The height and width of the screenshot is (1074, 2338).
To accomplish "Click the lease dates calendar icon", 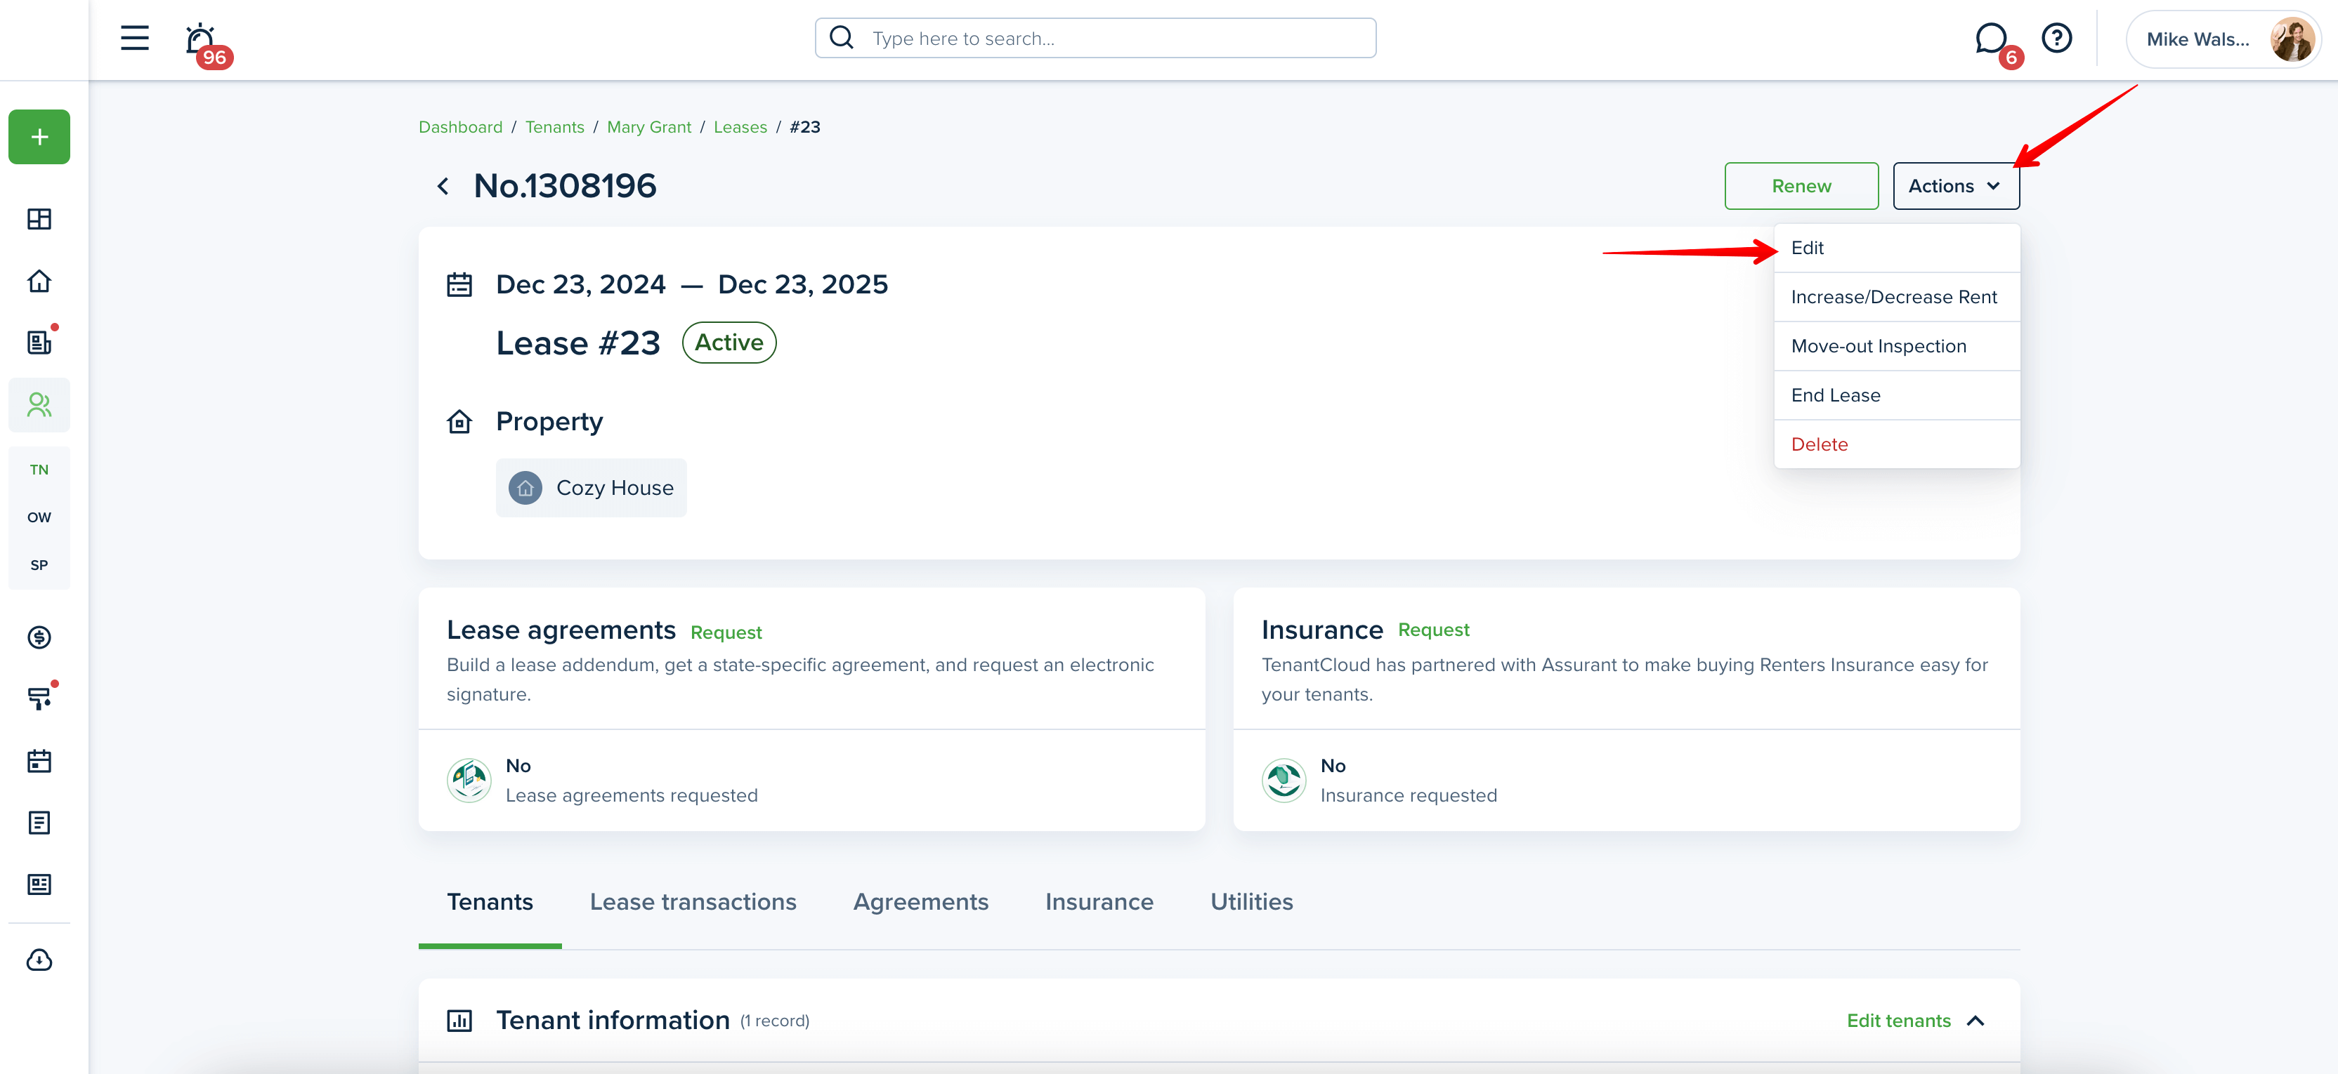I will [x=459, y=285].
